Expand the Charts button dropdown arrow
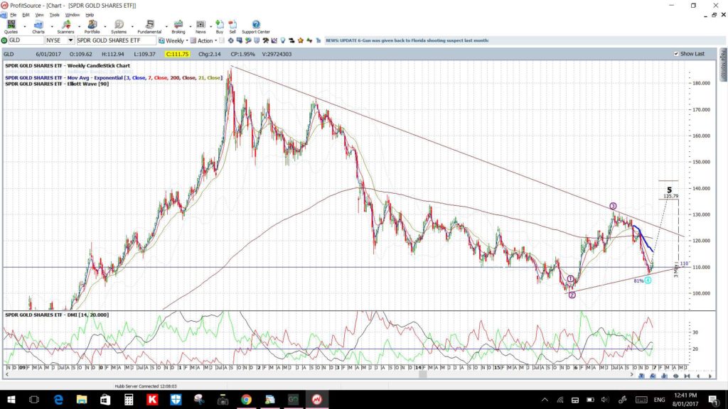 coord(51,26)
